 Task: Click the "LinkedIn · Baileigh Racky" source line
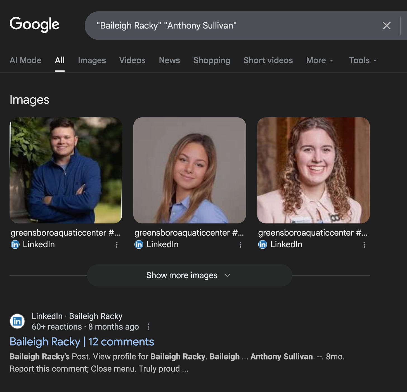pyautogui.click(x=77, y=316)
